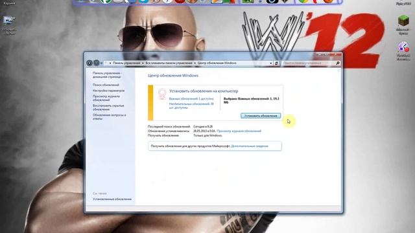This screenshot has width=415, height=233.
Task: Open 'Обновление: вопросы и ответы' link
Action: pyautogui.click(x=109, y=116)
